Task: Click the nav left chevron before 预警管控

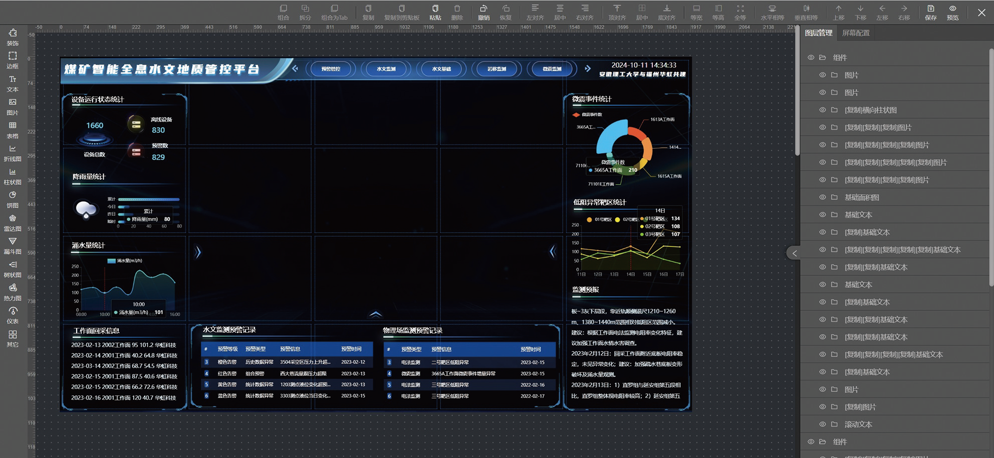Action: (295, 69)
